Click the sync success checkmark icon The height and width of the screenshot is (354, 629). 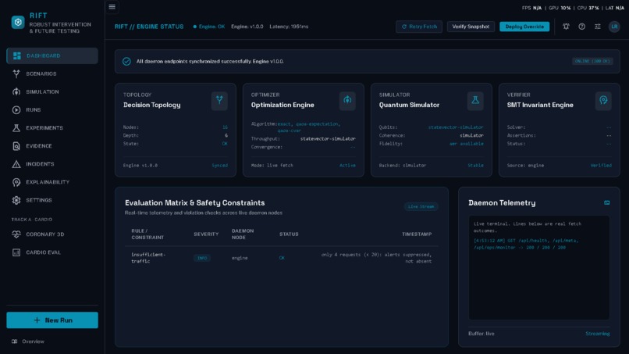coord(126,62)
